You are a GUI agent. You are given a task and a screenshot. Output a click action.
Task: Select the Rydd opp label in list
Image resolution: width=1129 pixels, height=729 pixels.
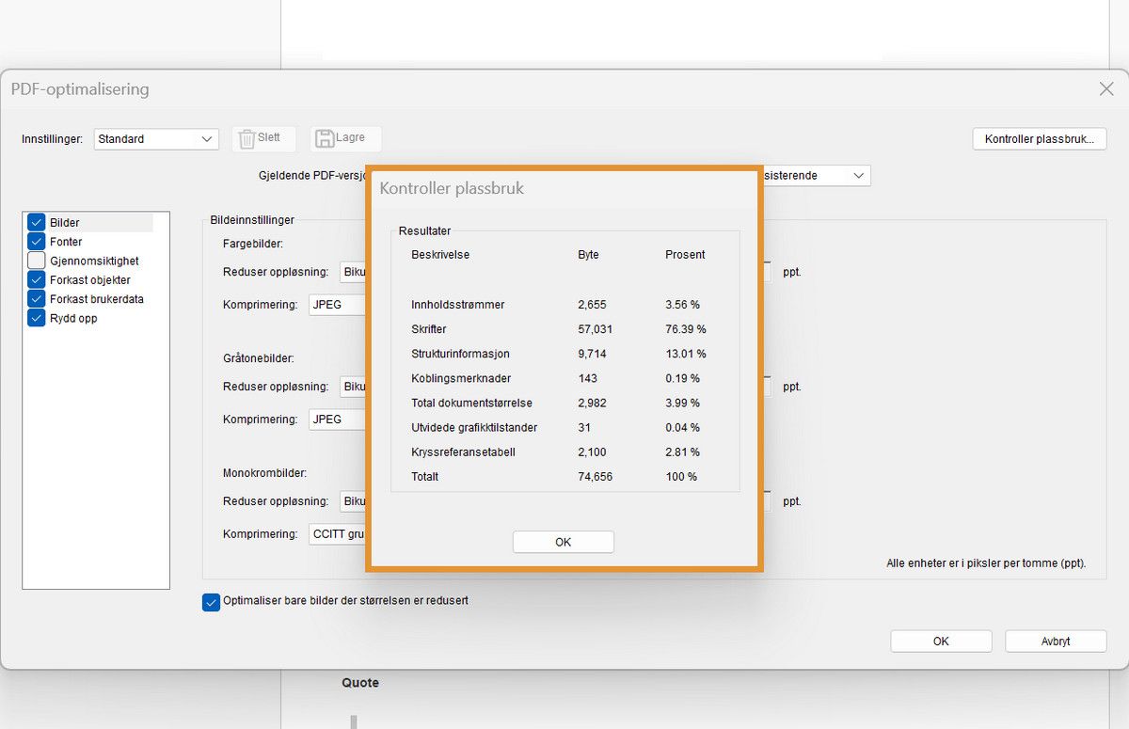point(73,318)
